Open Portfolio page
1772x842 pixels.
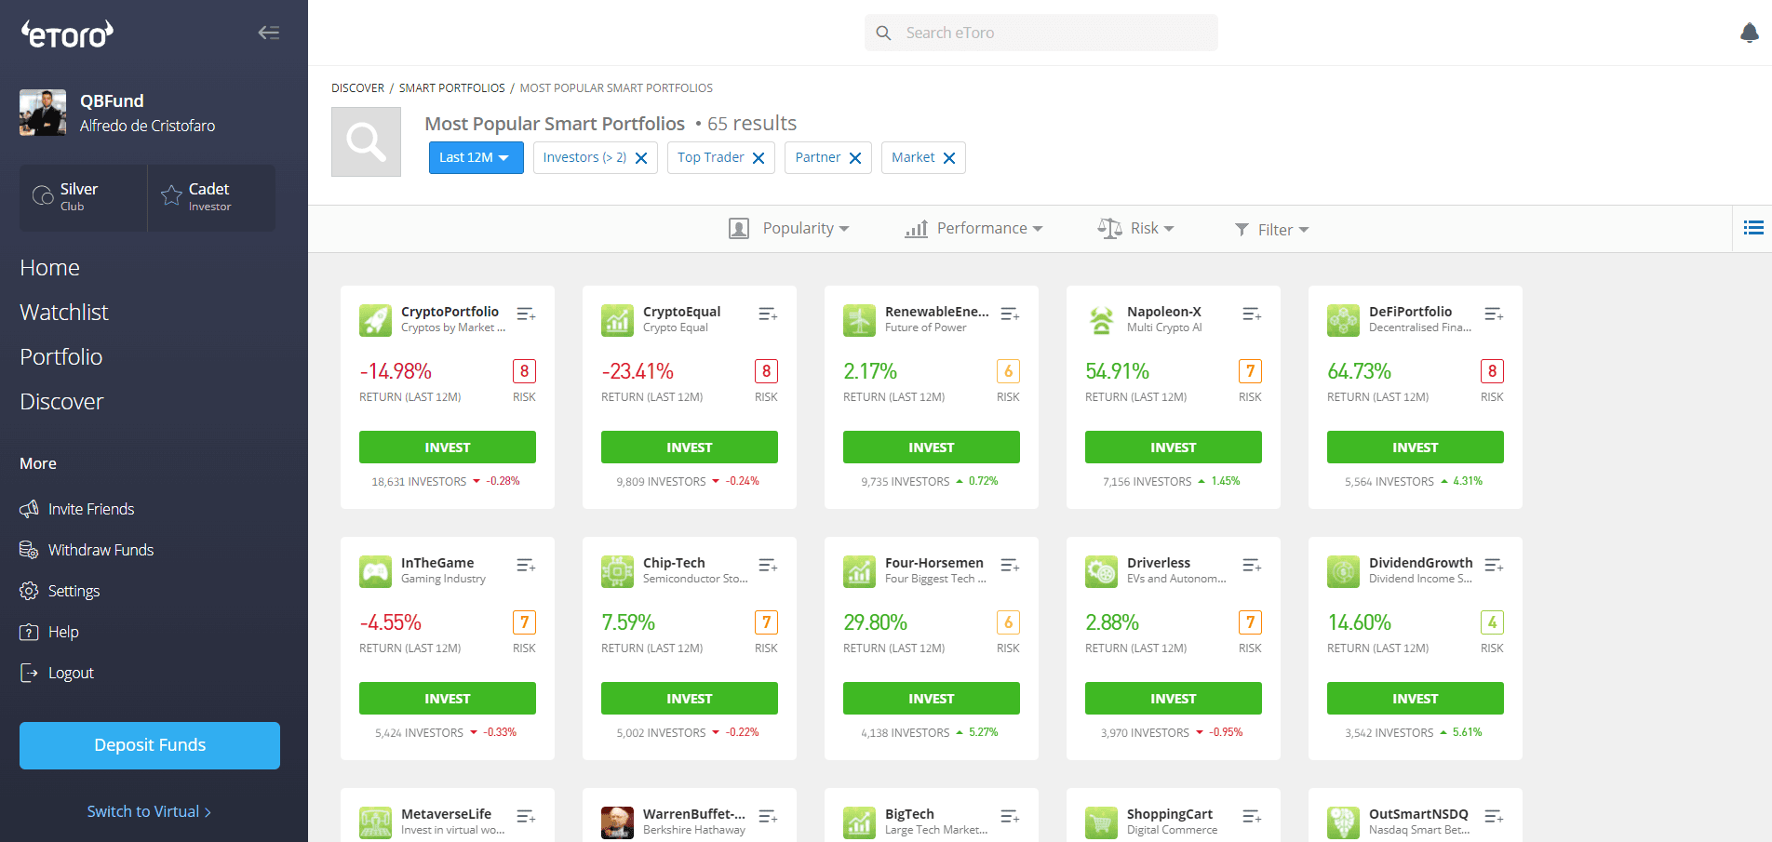tap(61, 357)
